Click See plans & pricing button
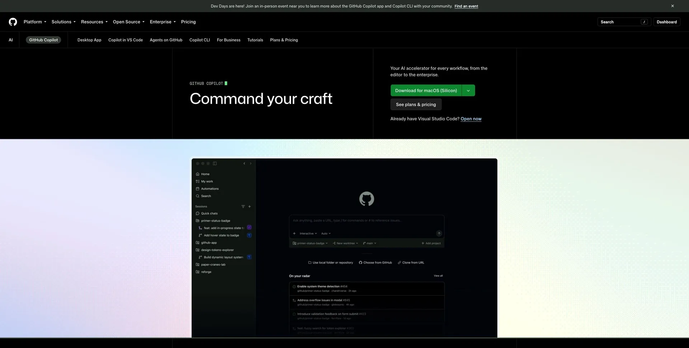Image resolution: width=689 pixels, height=348 pixels. [416, 105]
